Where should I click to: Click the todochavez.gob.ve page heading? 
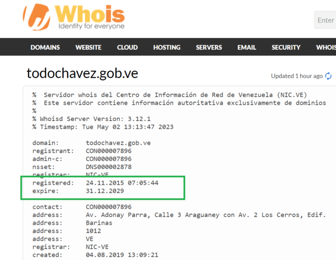point(83,73)
